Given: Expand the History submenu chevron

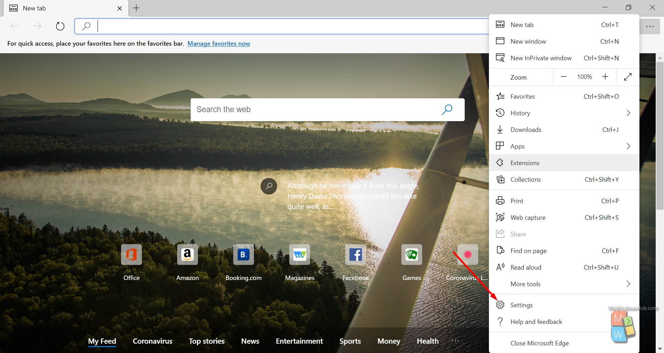Looking at the screenshot, I should (628, 113).
